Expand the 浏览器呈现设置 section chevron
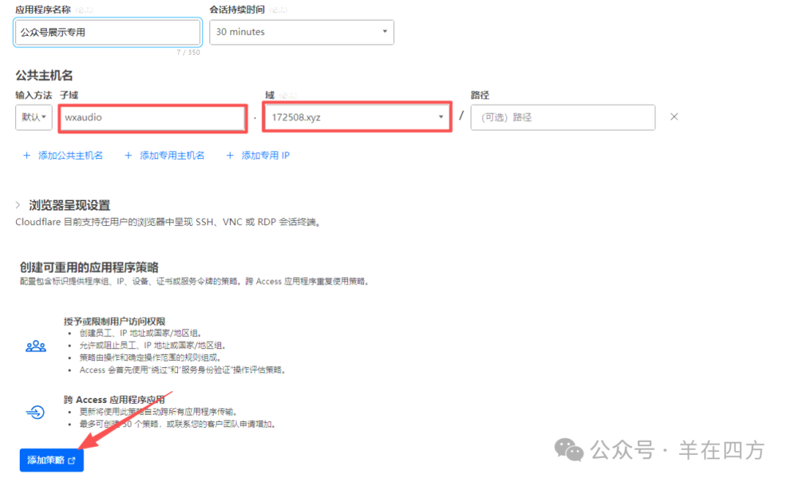The image size is (791, 482). click(18, 206)
